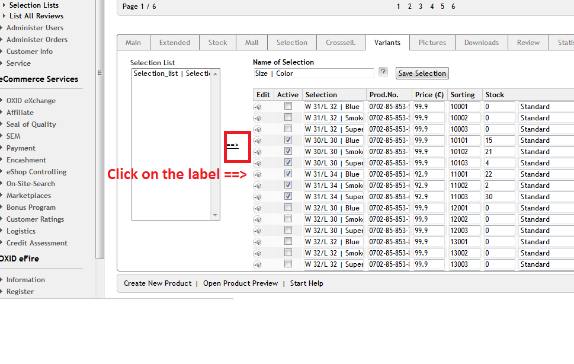Screen dimensions: 574x364
Task: Click edit icon for W 32/L 30 Blue variant
Action: click(258, 208)
